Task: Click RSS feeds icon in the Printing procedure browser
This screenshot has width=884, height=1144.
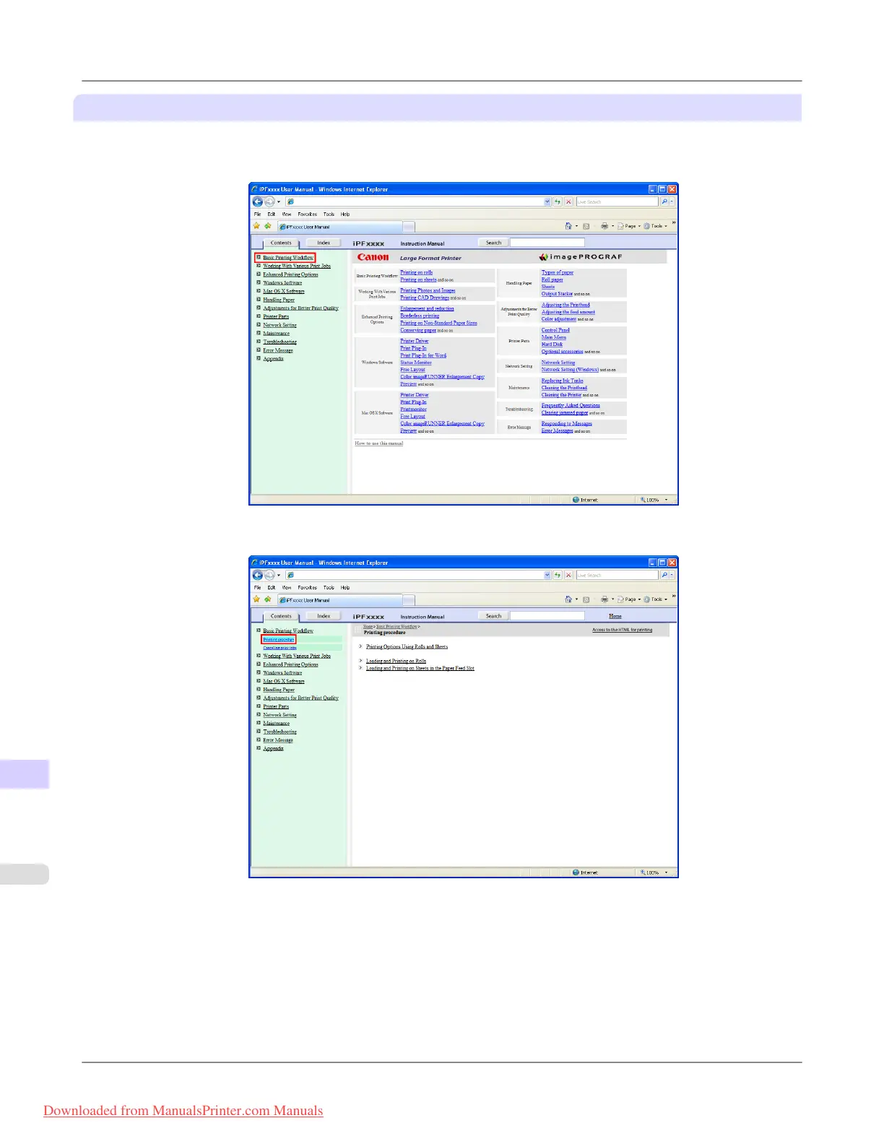Action: coord(586,599)
